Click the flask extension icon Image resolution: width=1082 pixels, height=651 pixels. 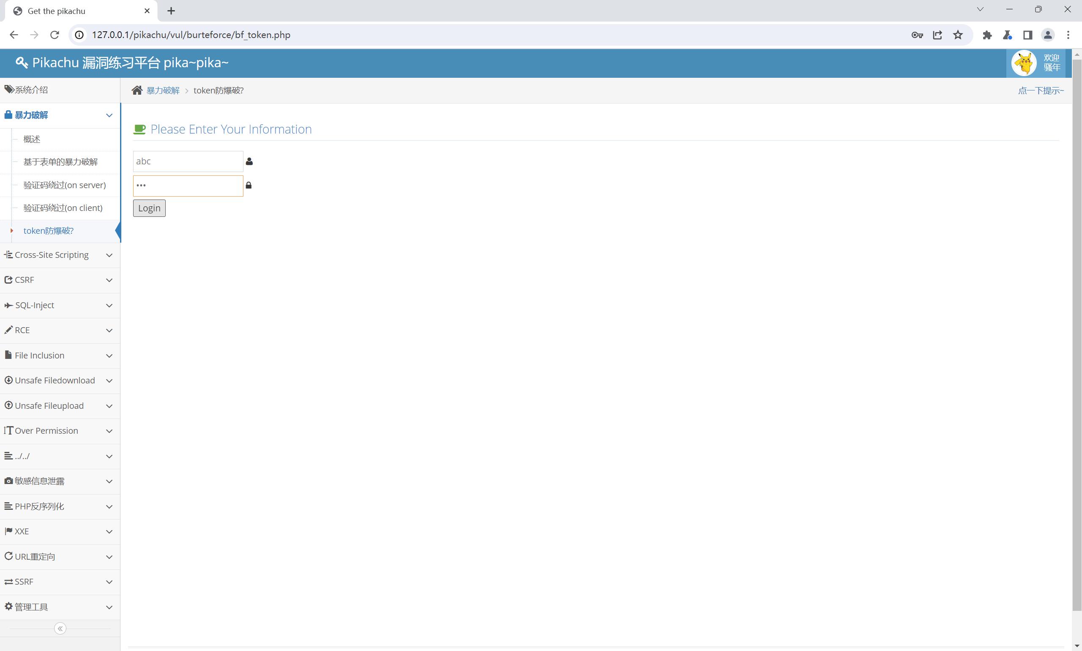click(1008, 35)
